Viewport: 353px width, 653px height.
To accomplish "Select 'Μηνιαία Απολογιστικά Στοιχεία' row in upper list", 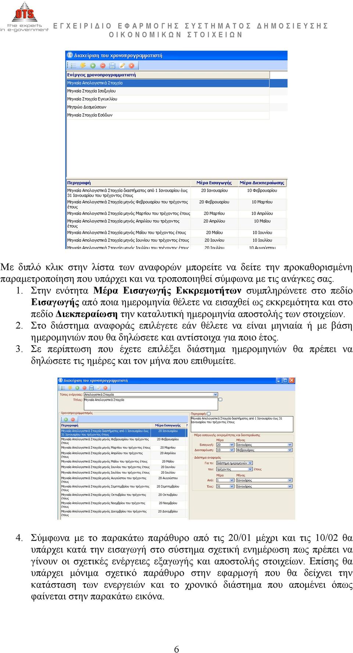I will 168,83.
